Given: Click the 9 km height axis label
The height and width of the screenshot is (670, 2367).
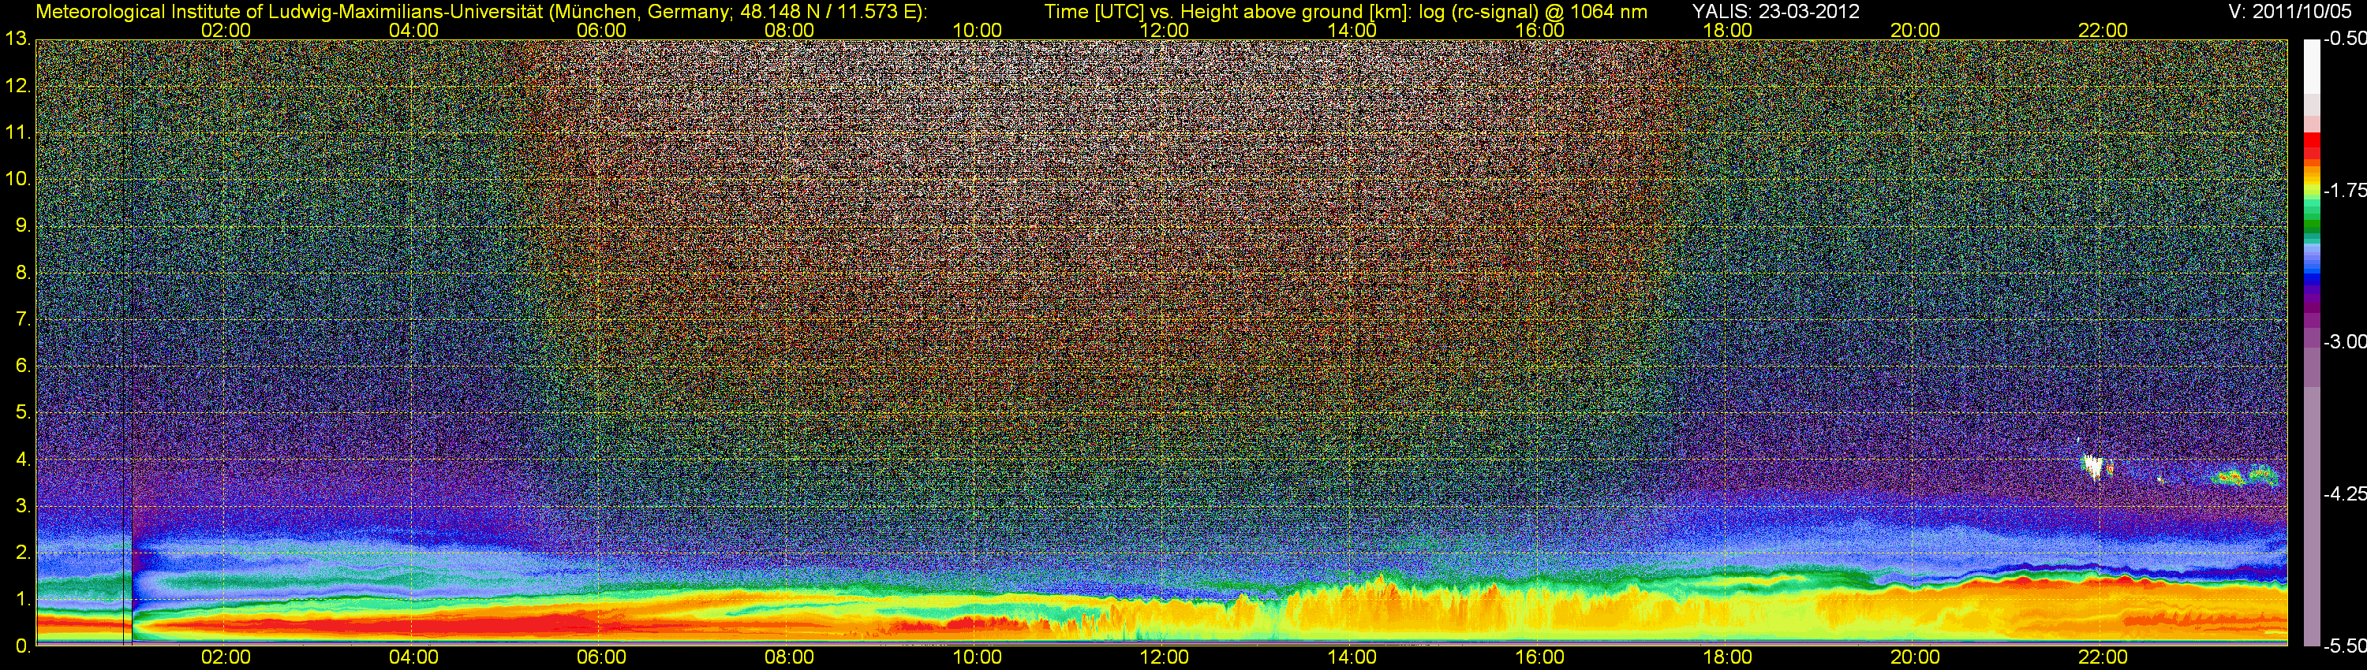Looking at the screenshot, I should click(x=23, y=225).
